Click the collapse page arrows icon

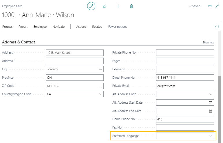pos(217,6)
